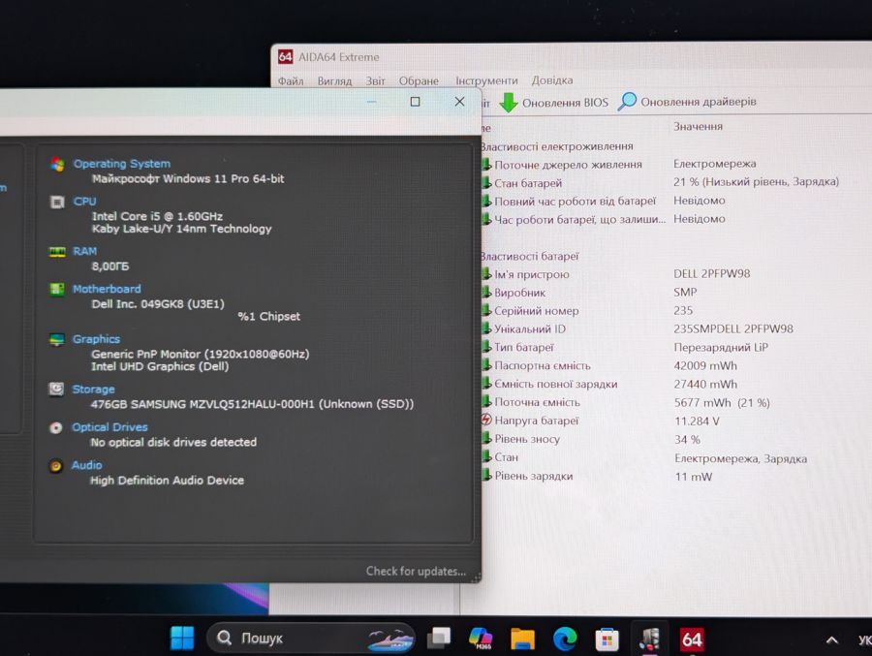
Task: Click the 27440 mWh value
Action: (705, 384)
